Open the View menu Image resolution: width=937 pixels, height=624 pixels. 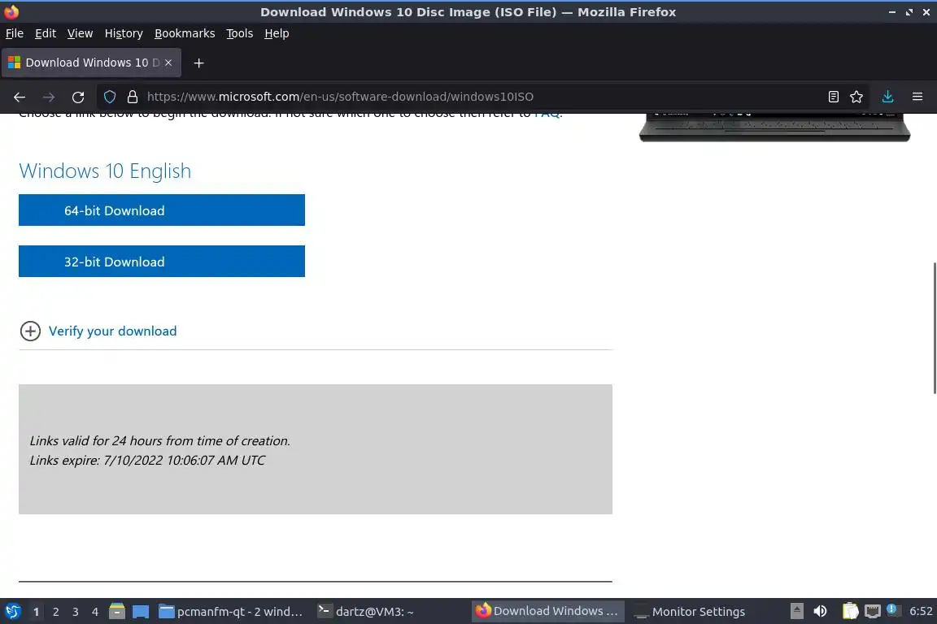tap(80, 33)
